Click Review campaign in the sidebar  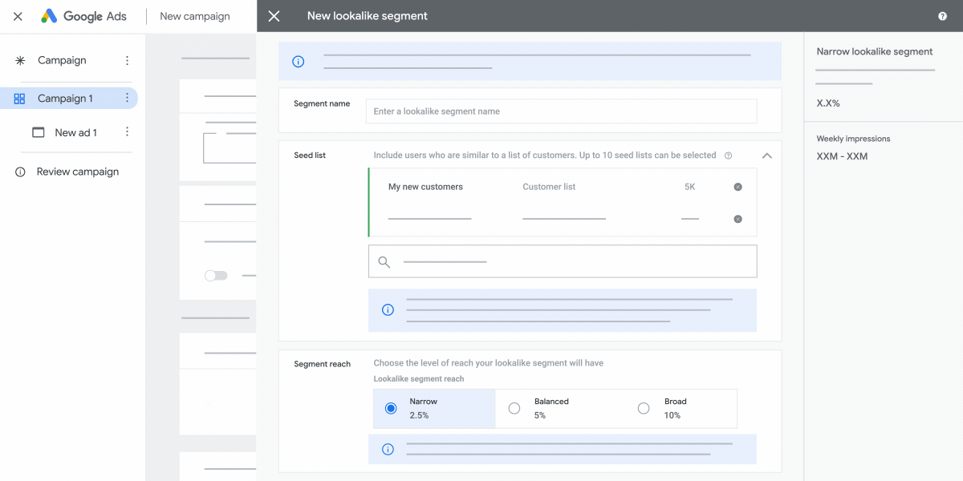(x=76, y=171)
